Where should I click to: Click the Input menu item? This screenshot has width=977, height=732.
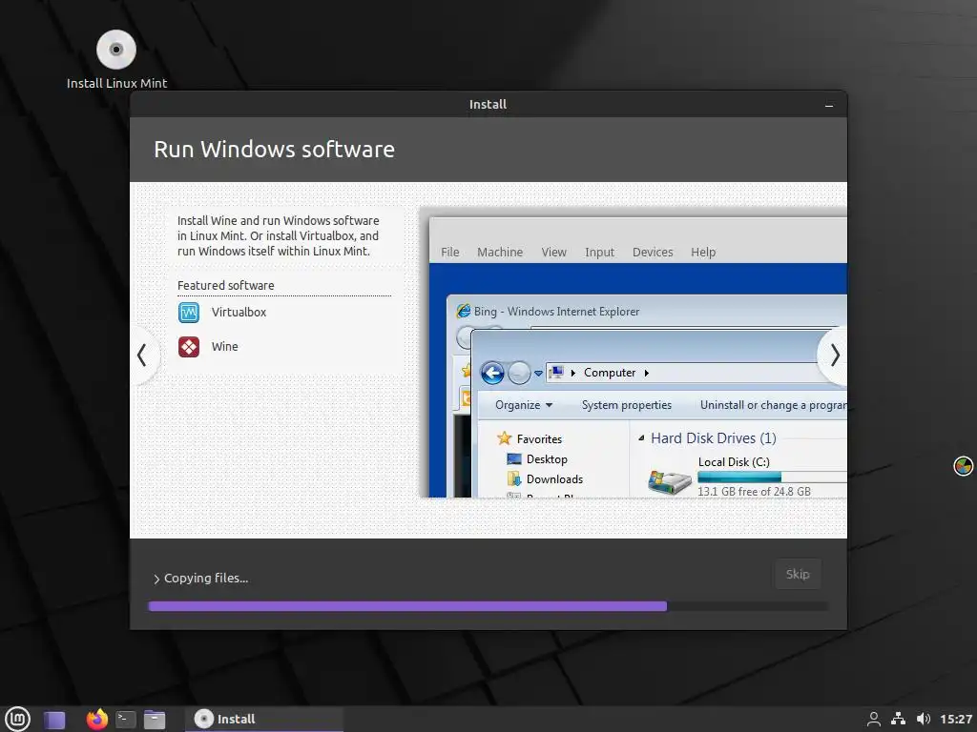(x=599, y=252)
